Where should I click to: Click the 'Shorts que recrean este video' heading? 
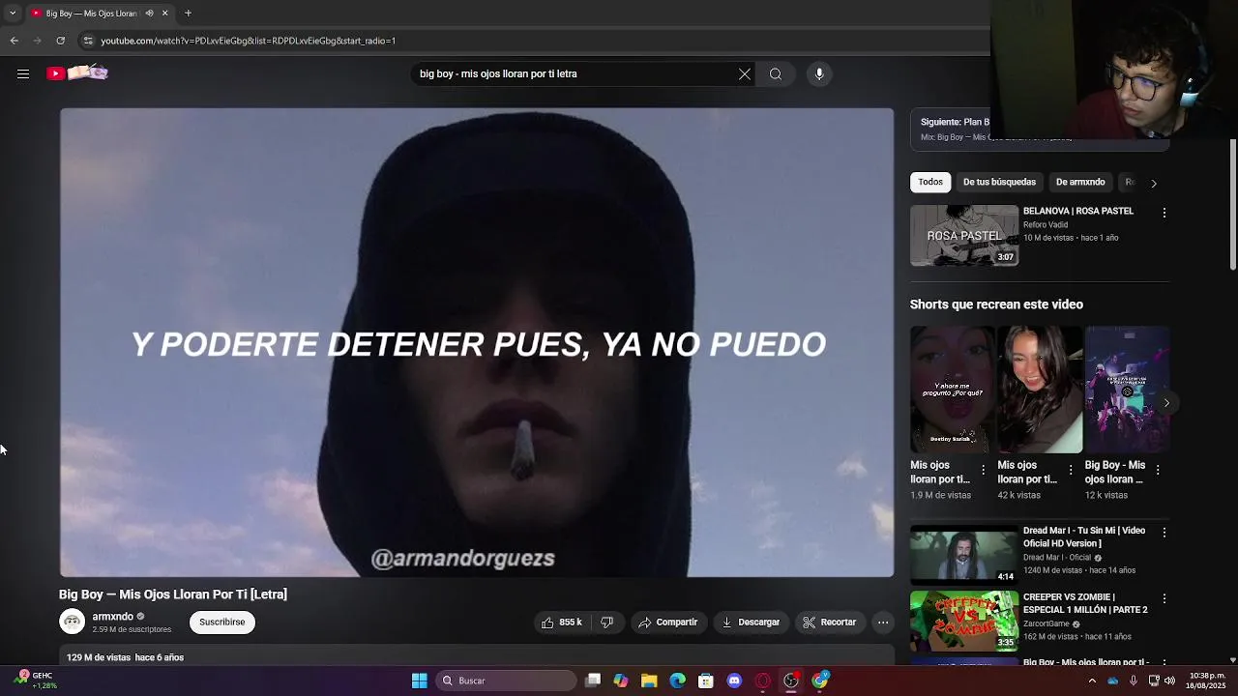coord(996,304)
